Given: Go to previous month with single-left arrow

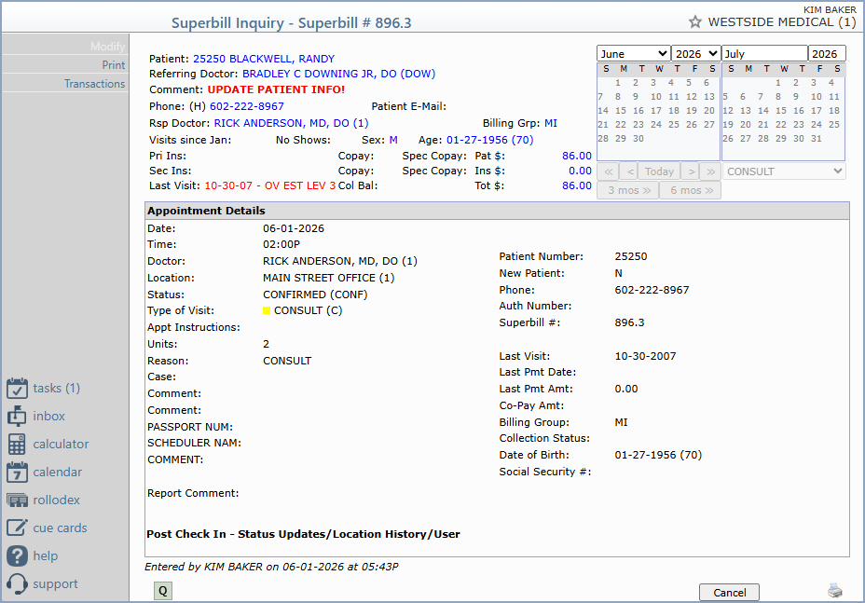Looking at the screenshot, I should (629, 171).
